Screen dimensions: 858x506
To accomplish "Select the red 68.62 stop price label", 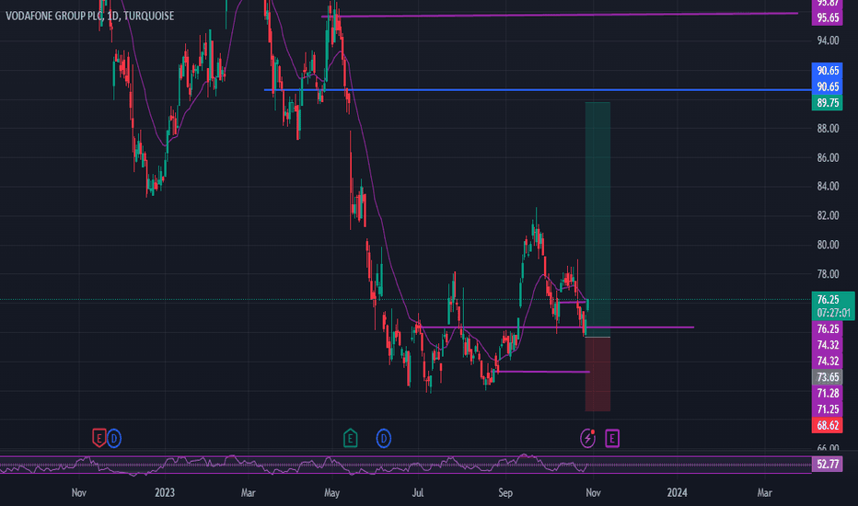I will click(828, 425).
